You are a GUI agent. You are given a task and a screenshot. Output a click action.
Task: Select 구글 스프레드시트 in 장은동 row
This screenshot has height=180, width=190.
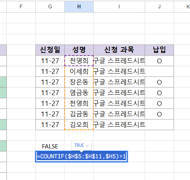point(119,82)
